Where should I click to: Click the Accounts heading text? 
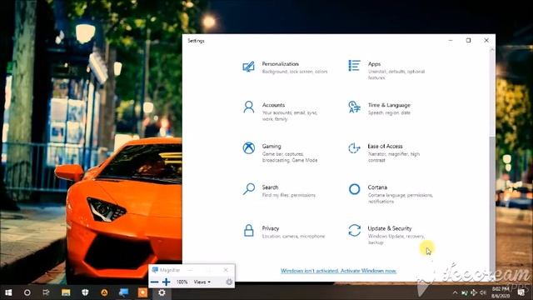point(273,105)
